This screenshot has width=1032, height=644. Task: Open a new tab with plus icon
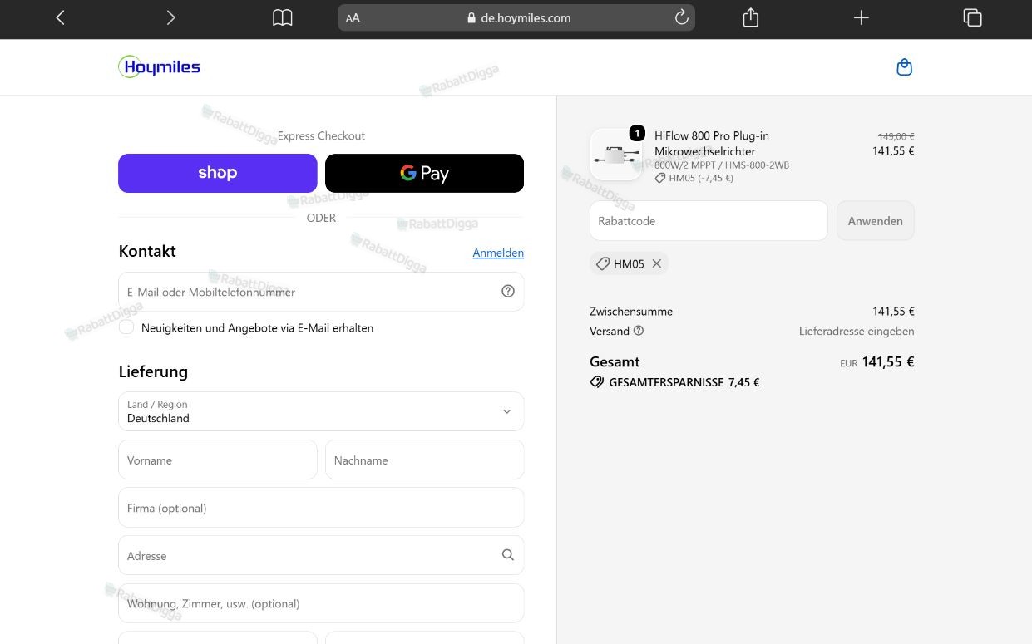click(x=862, y=17)
